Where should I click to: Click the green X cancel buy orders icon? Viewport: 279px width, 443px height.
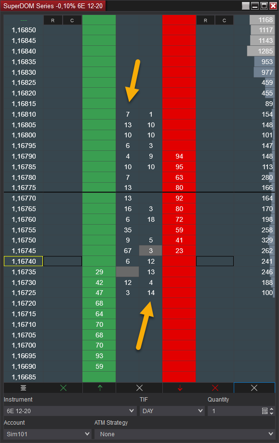63,388
